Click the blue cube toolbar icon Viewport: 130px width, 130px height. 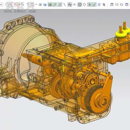(x=45, y=5)
